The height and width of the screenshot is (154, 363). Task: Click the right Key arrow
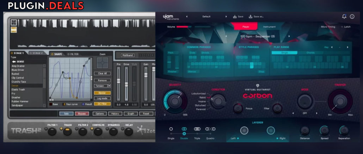click(347, 47)
